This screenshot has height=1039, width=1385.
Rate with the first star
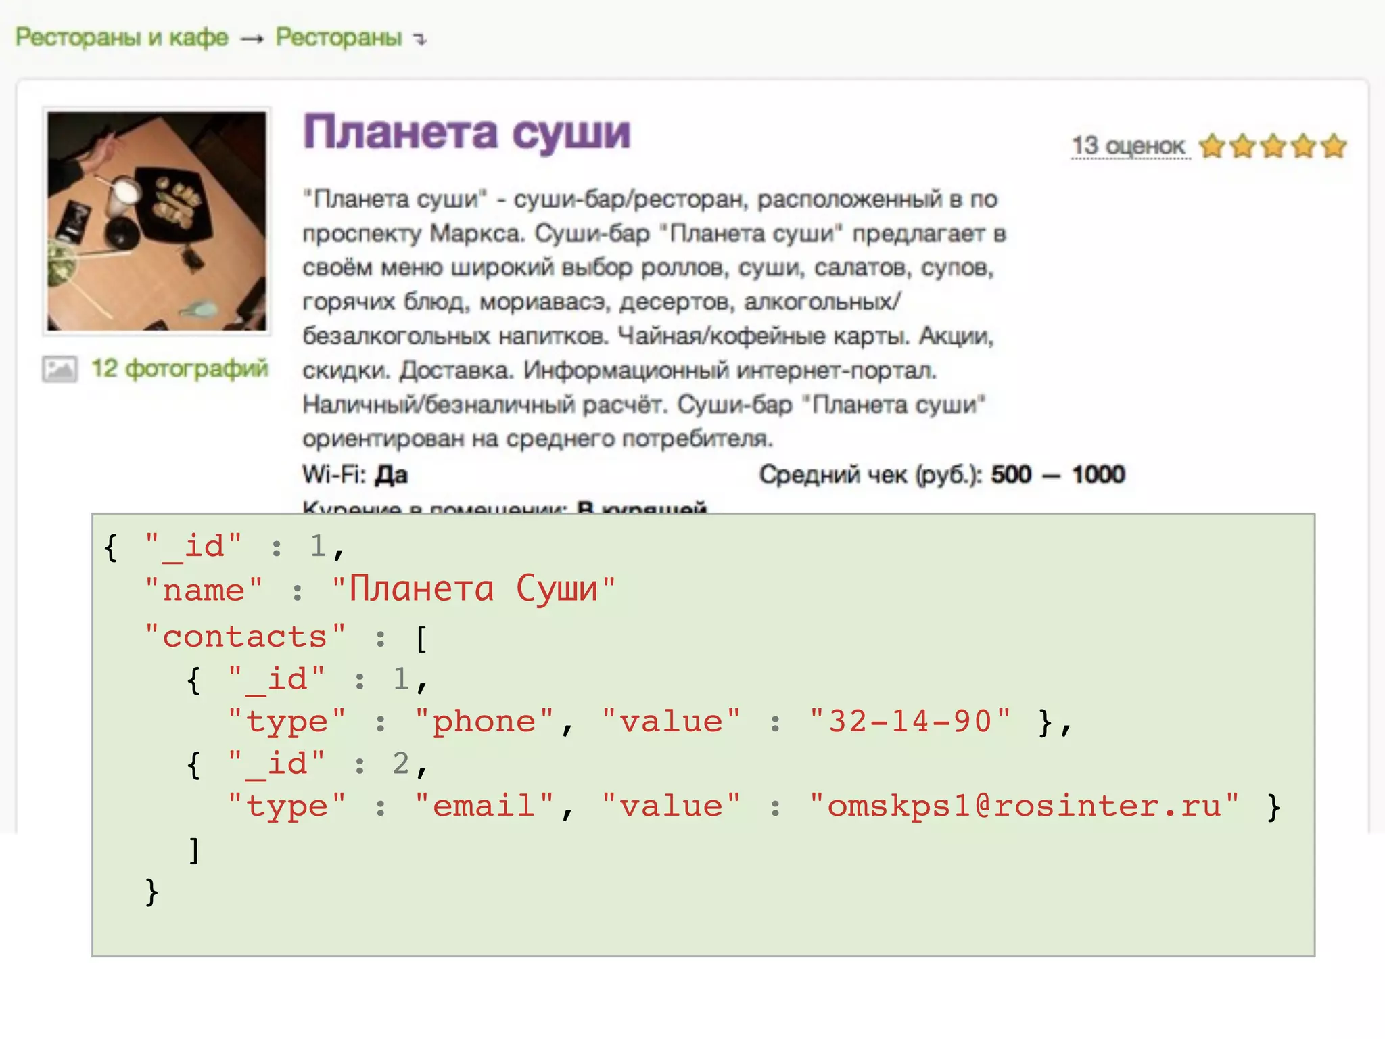[1213, 145]
